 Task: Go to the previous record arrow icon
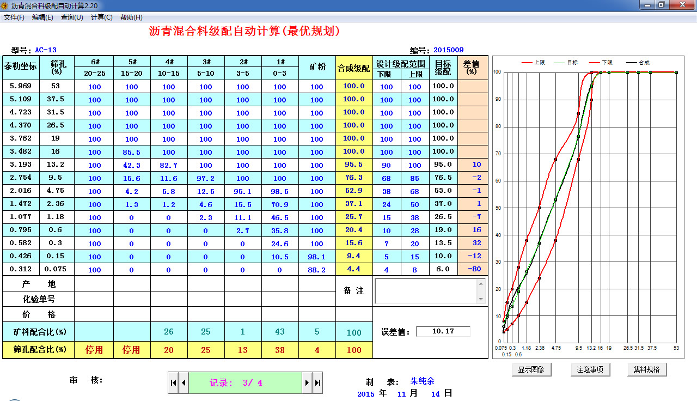(x=183, y=382)
